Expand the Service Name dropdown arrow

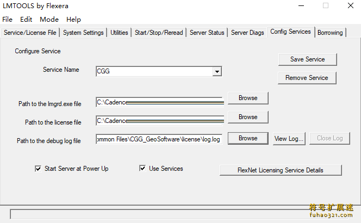point(217,71)
